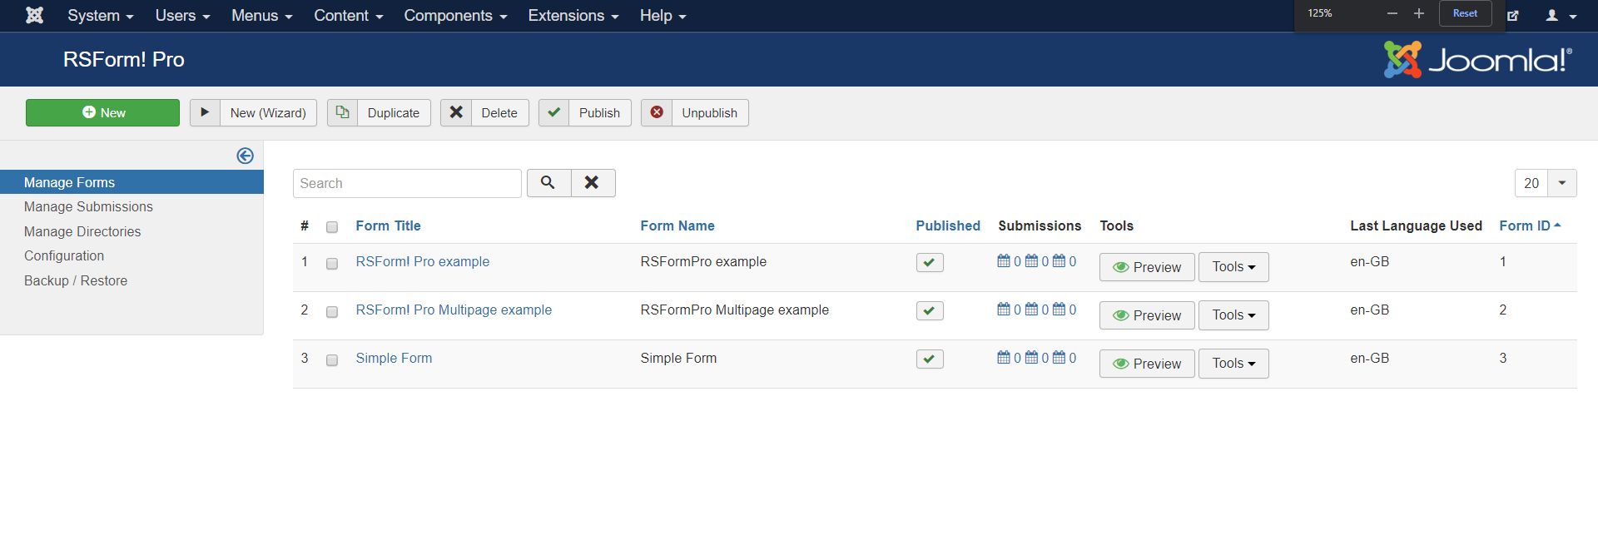Open Tools dropdown for Simple Form

tap(1233, 364)
